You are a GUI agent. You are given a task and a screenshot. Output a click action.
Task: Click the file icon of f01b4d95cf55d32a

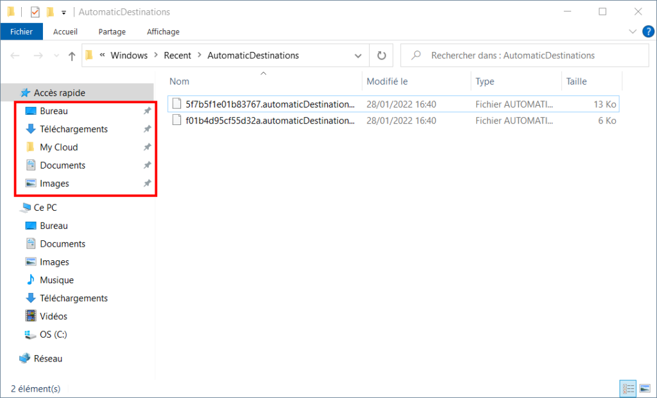coord(177,120)
